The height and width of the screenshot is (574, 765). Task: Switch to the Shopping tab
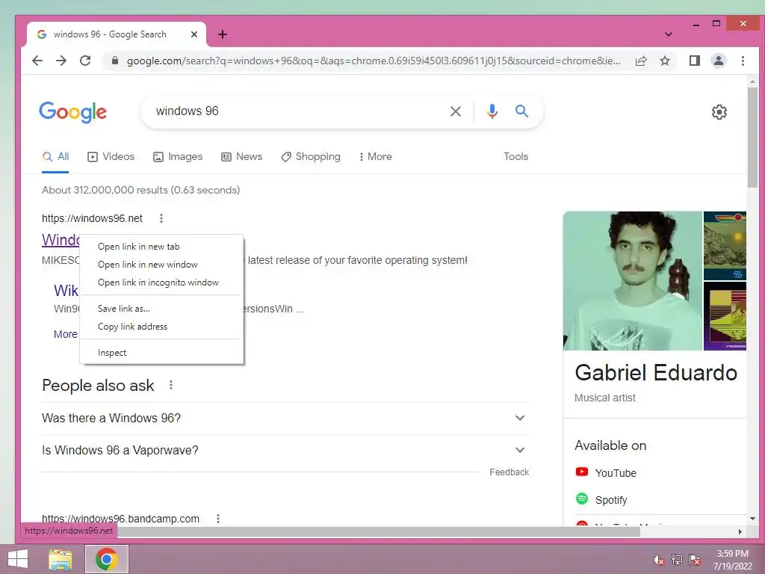click(x=311, y=157)
